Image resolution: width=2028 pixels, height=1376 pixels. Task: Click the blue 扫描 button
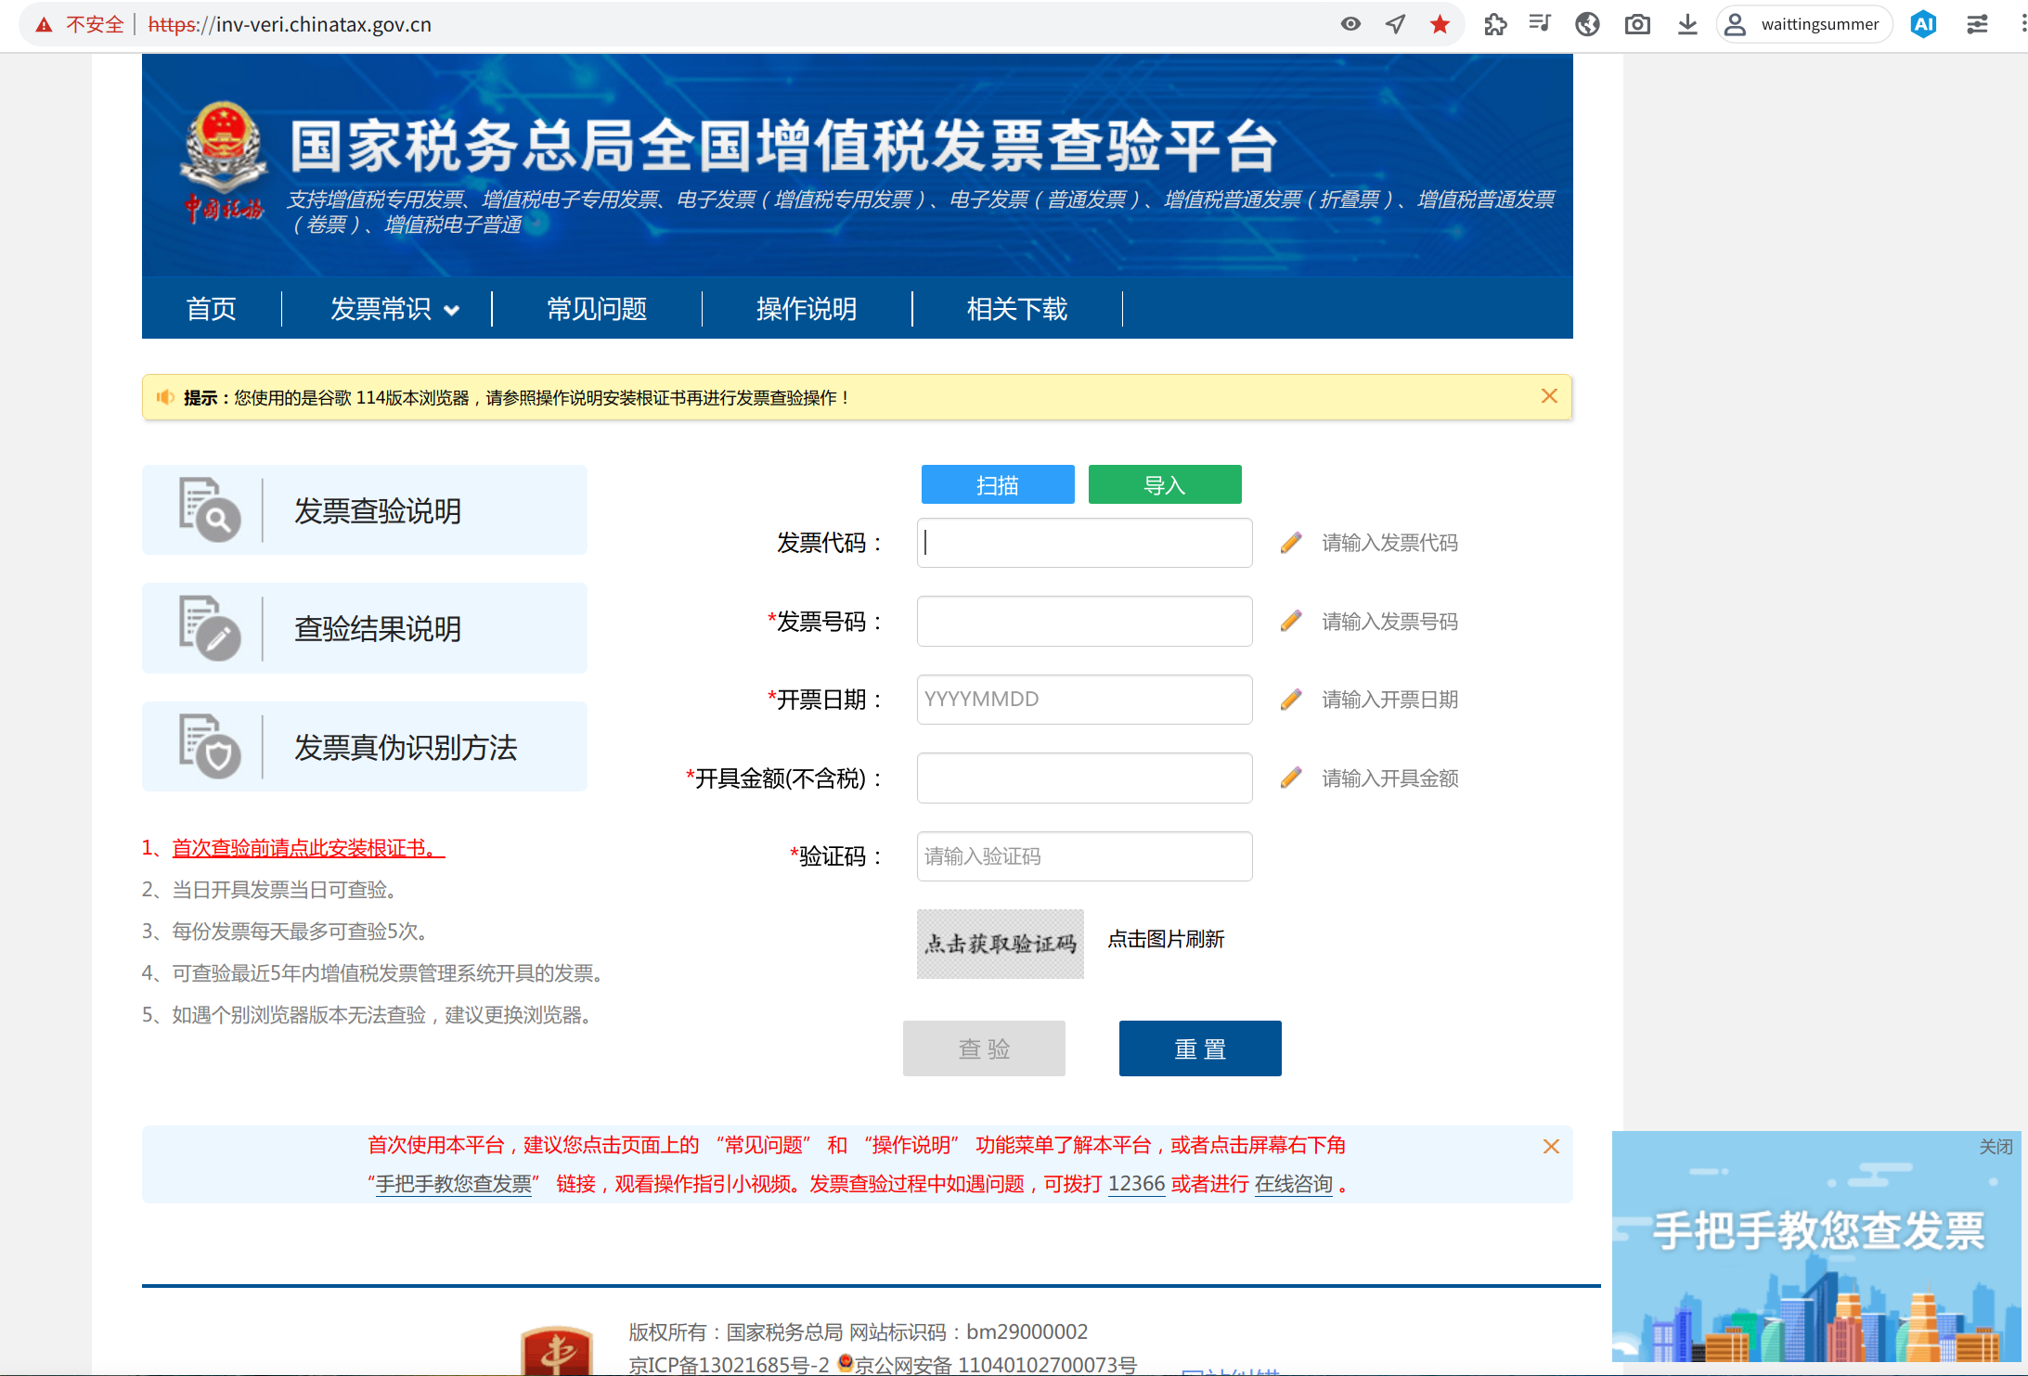(998, 484)
